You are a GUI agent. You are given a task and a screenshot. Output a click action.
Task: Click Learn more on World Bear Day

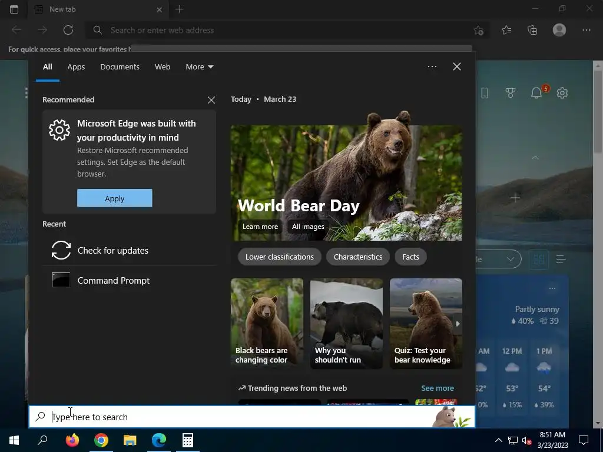[x=260, y=227]
